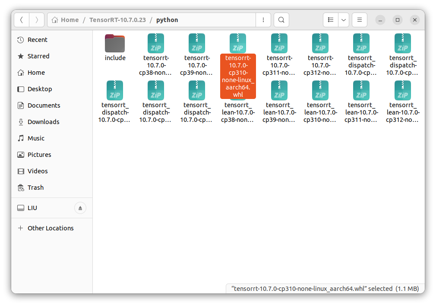The width and height of the screenshot is (436, 306).
Task: Open the view options chevron dropdown
Action: tap(343, 20)
